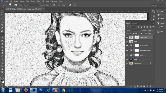Toggle lock all padlock icon
The image size is (166, 93).
pos(141,34)
